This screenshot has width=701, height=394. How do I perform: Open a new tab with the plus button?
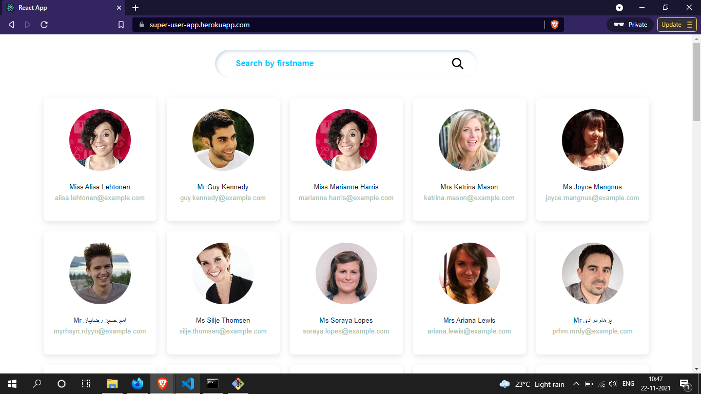pos(135,8)
